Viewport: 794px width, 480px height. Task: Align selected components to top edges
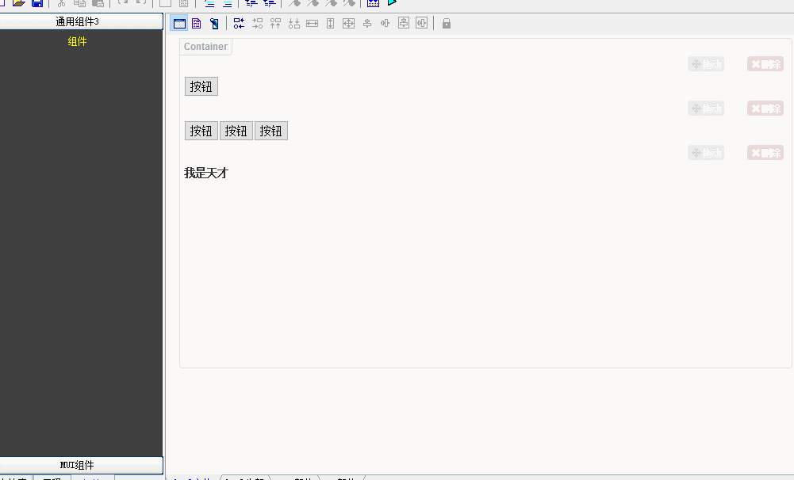click(275, 23)
